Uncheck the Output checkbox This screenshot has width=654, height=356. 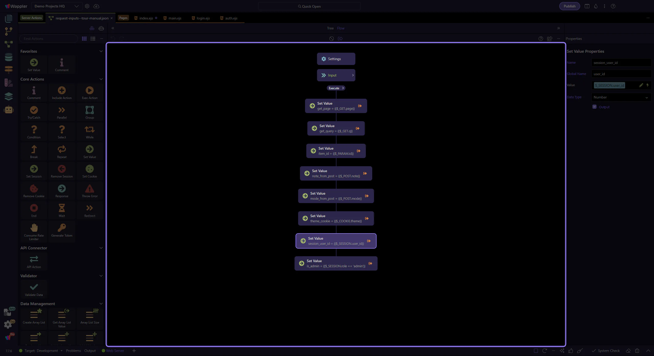tap(594, 107)
